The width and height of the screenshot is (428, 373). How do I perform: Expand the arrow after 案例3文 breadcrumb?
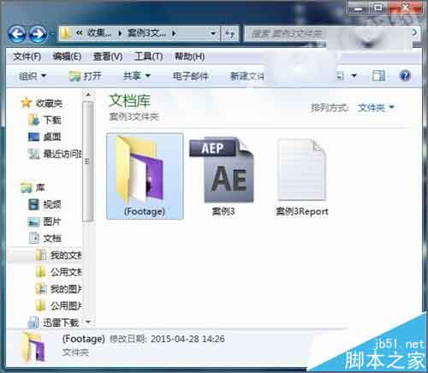pyautogui.click(x=174, y=33)
